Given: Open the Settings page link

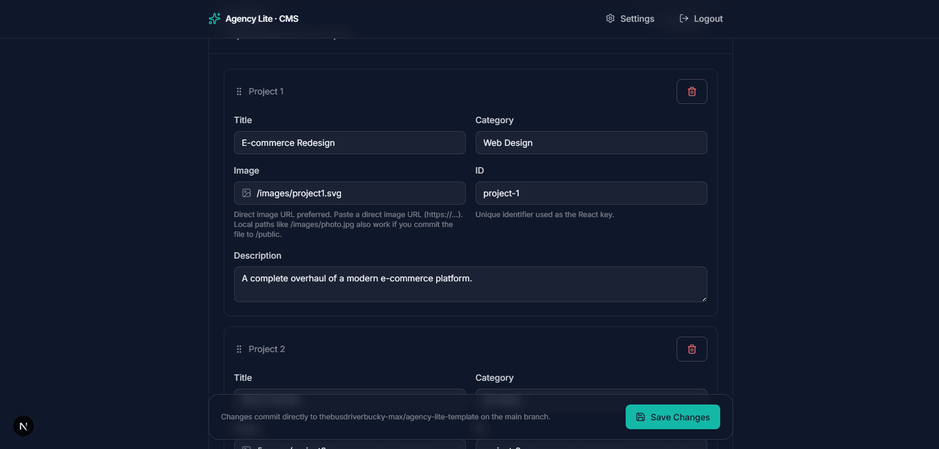Looking at the screenshot, I should (x=630, y=19).
